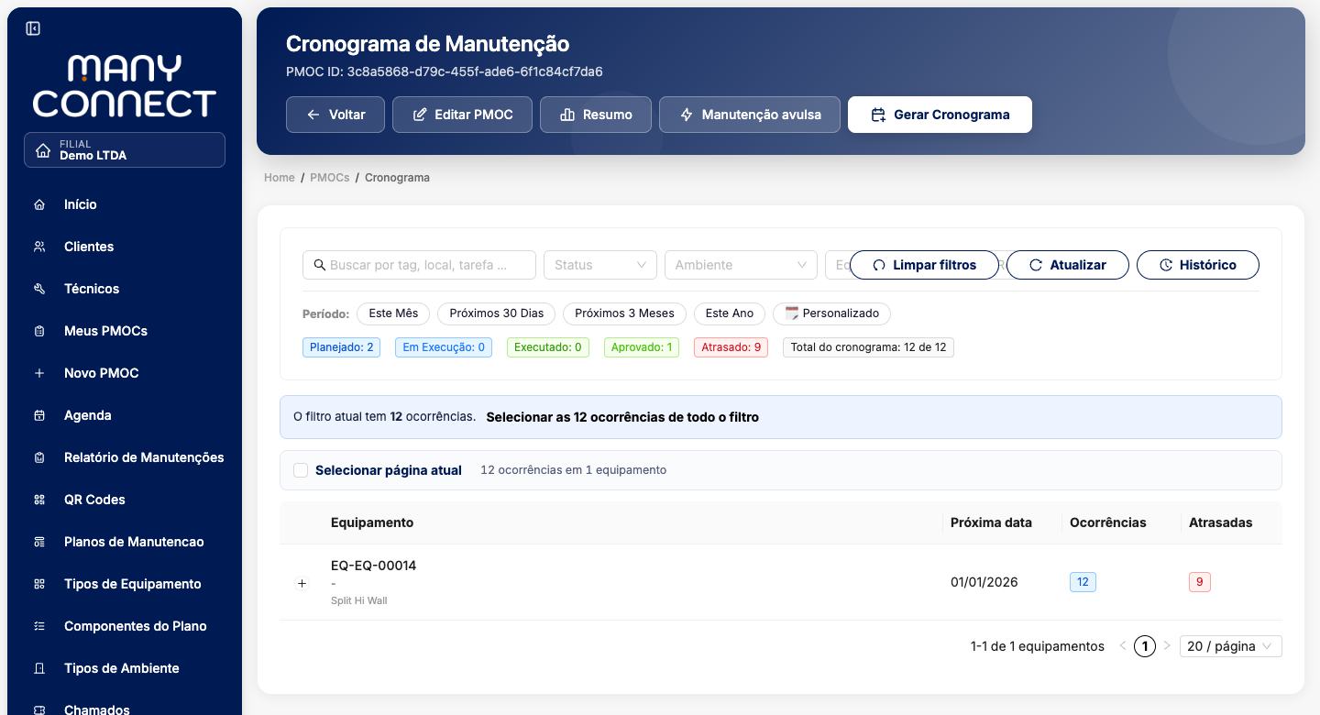Screen dimensions: 1320x715
Task: Click the Clientes people icon
Action: coord(39,247)
